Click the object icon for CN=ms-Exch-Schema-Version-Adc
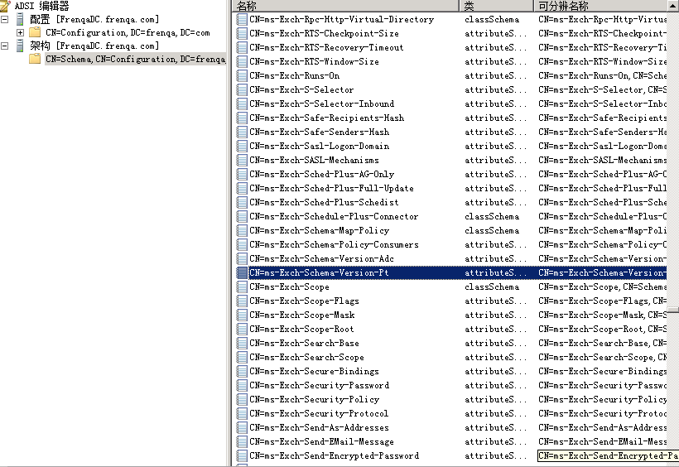679x467 pixels. (x=242, y=258)
